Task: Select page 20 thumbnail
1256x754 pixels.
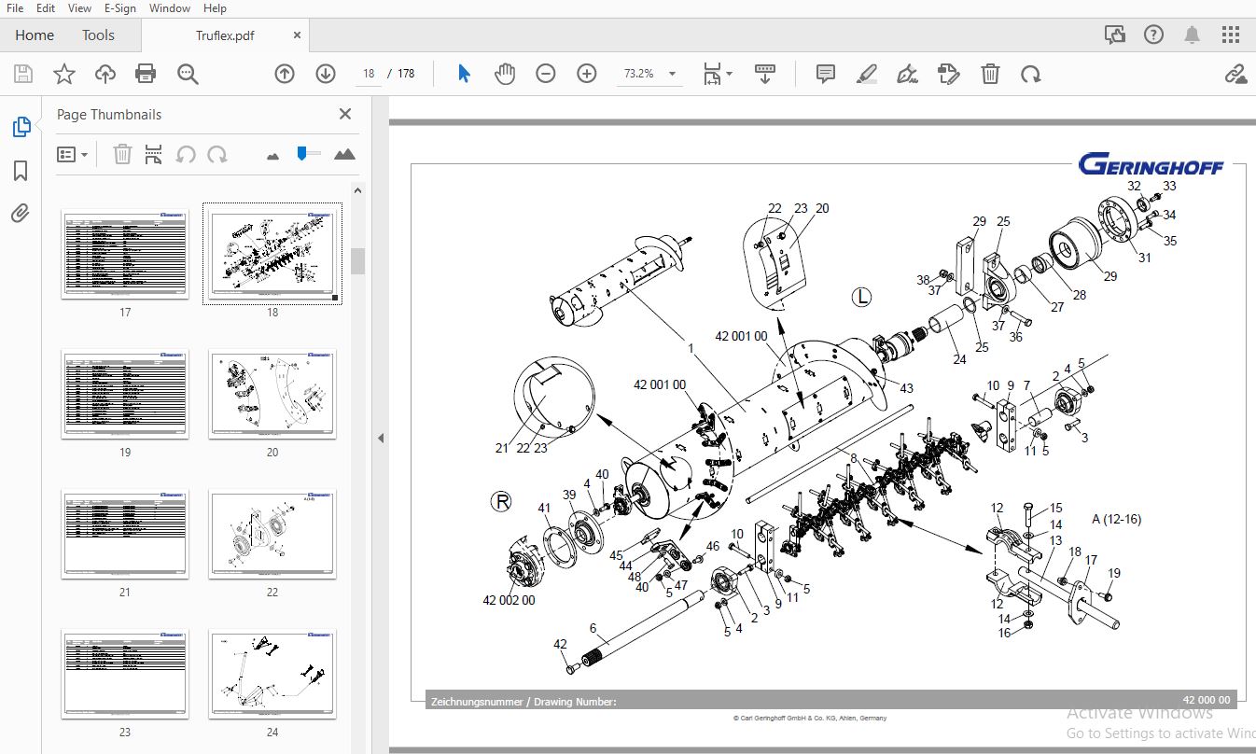Action: pos(272,395)
